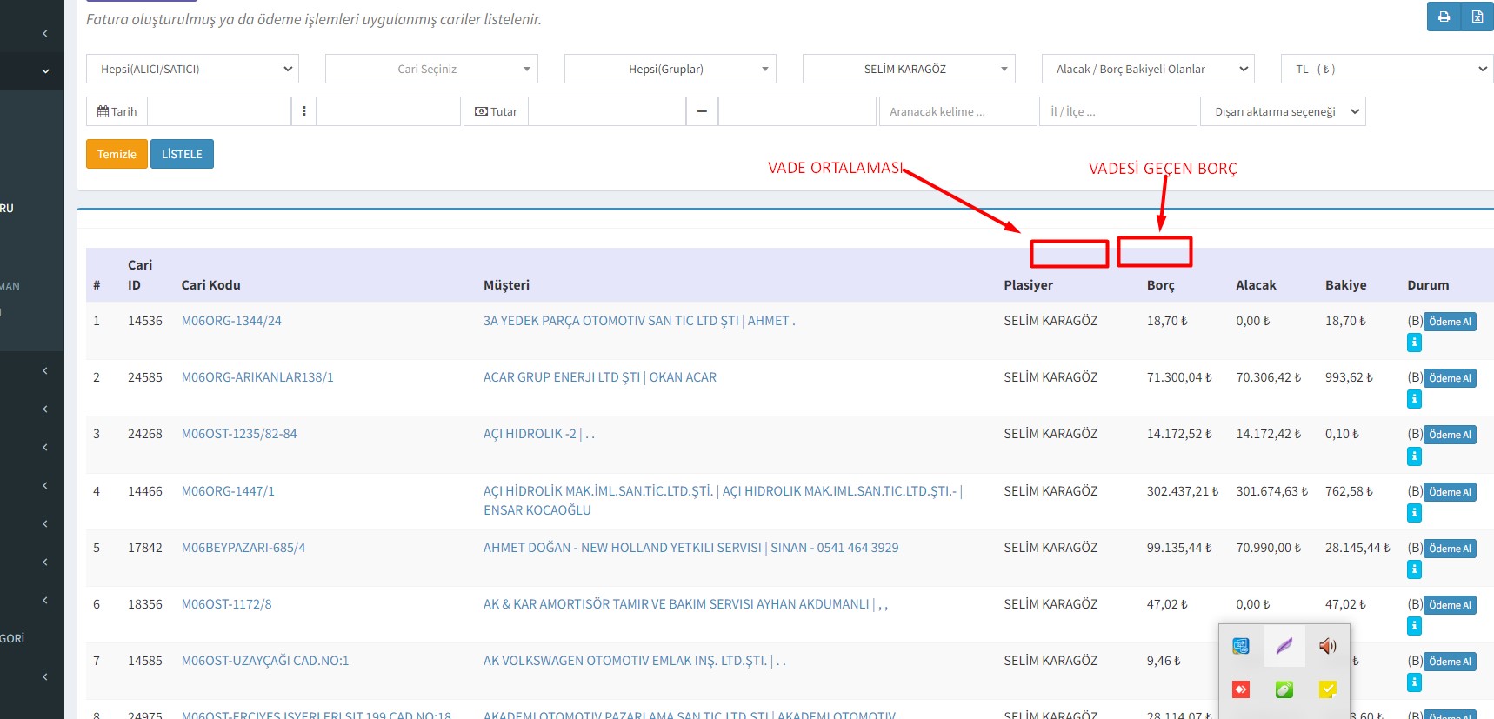Click the green wireless mouse tray icon
1494x719 pixels.
coord(1284,689)
